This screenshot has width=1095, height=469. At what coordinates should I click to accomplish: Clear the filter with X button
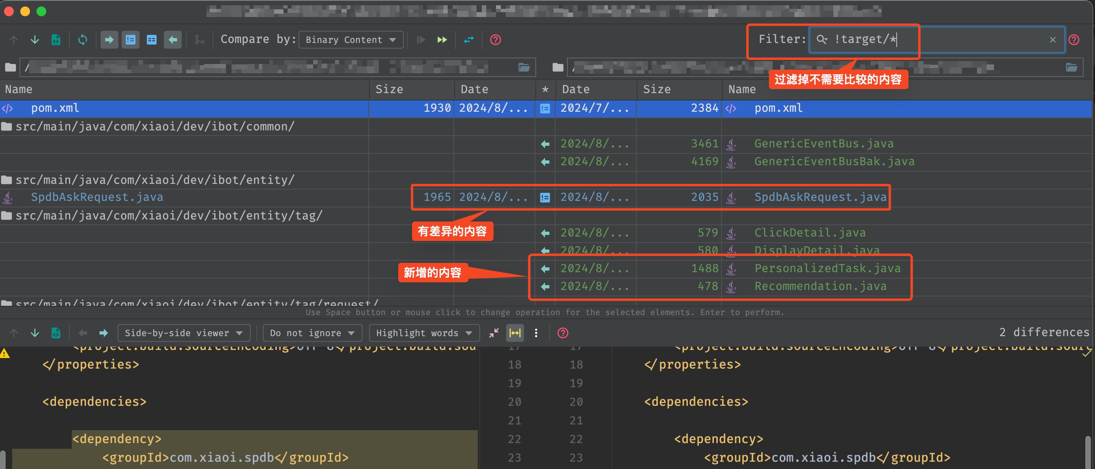pos(1052,40)
